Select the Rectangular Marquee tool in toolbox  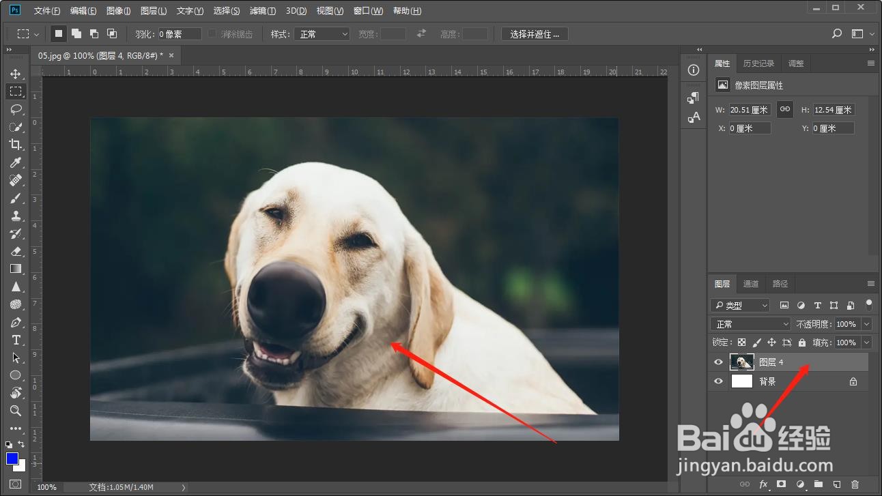16,91
